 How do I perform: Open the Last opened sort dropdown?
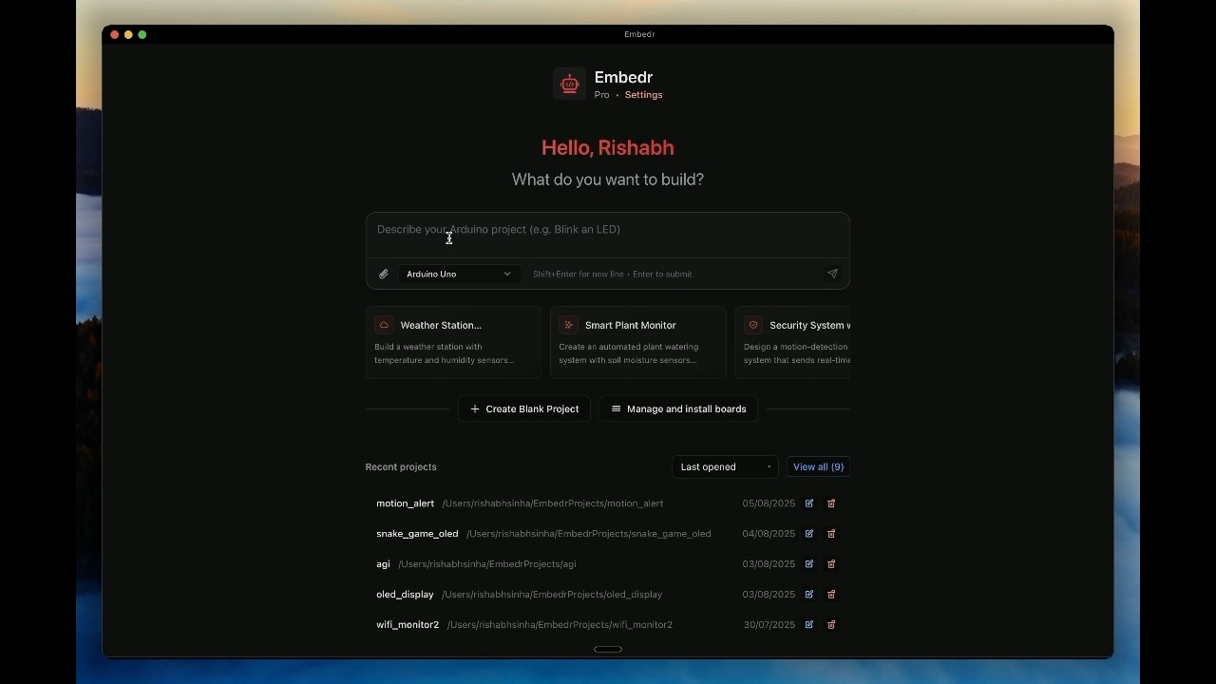725,467
